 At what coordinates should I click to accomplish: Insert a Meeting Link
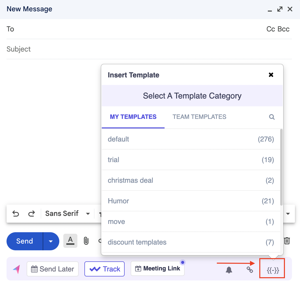158,268
